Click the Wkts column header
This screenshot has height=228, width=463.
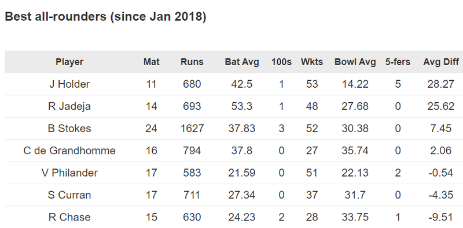coord(312,62)
